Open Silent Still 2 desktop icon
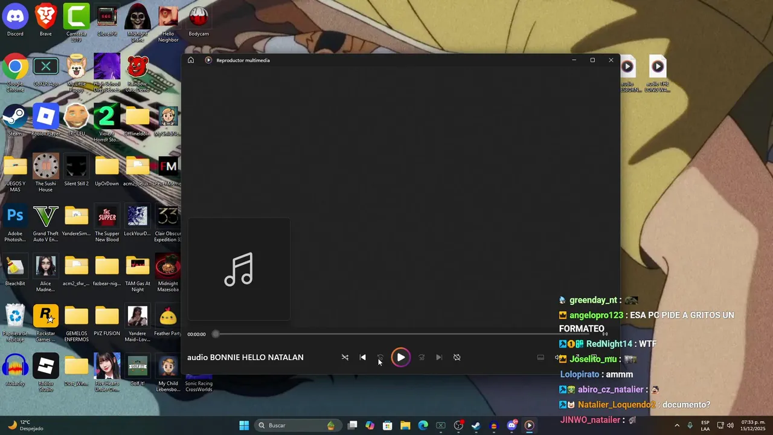This screenshot has height=435, width=773. click(x=76, y=170)
